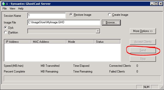The height and width of the screenshot is (90, 164).
Task: Expand the partition dropdown arrow
Action: 98,31
